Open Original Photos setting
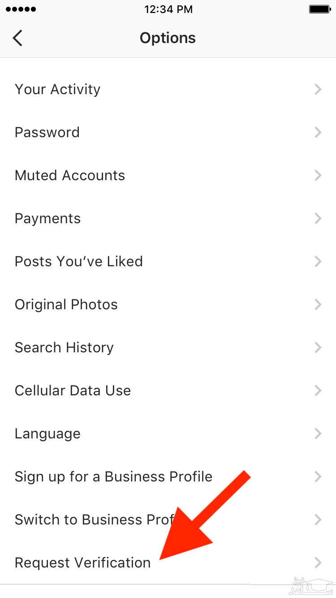 (66, 304)
